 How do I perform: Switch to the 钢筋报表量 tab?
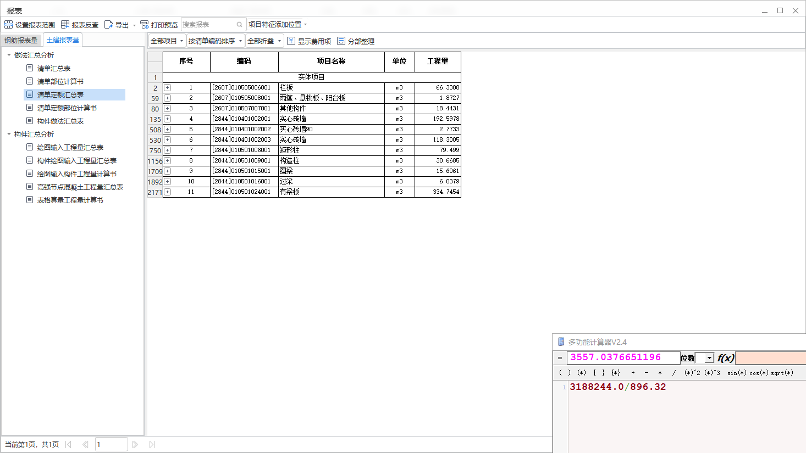point(21,40)
